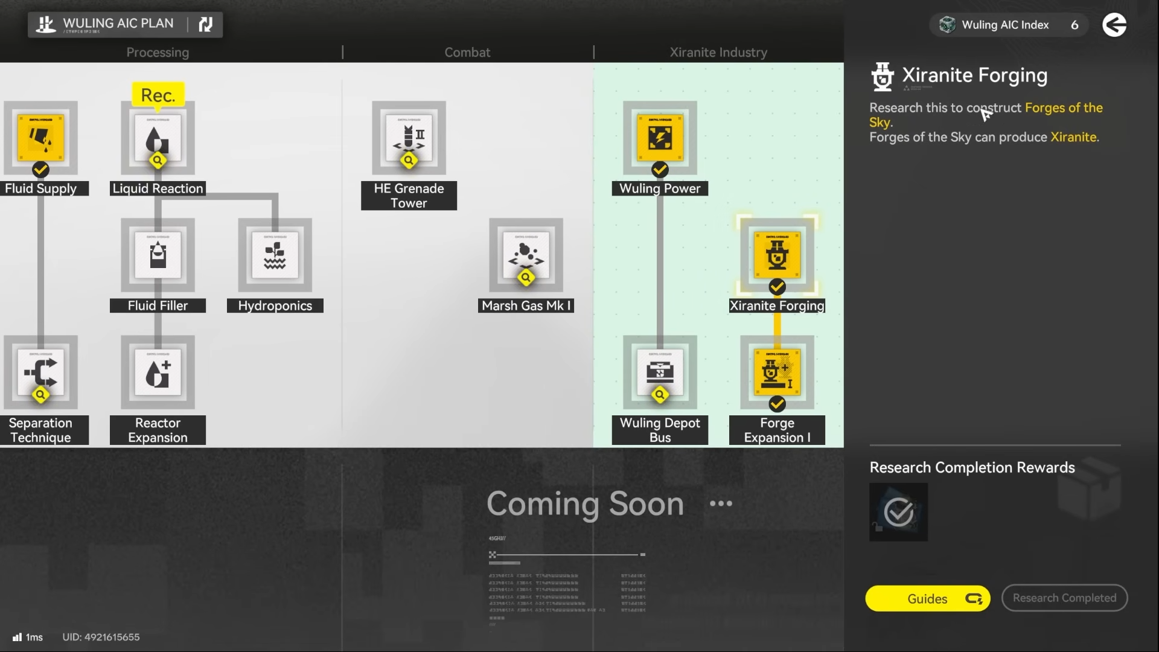
Task: Open the Reactor Expansion node
Action: pos(158,372)
